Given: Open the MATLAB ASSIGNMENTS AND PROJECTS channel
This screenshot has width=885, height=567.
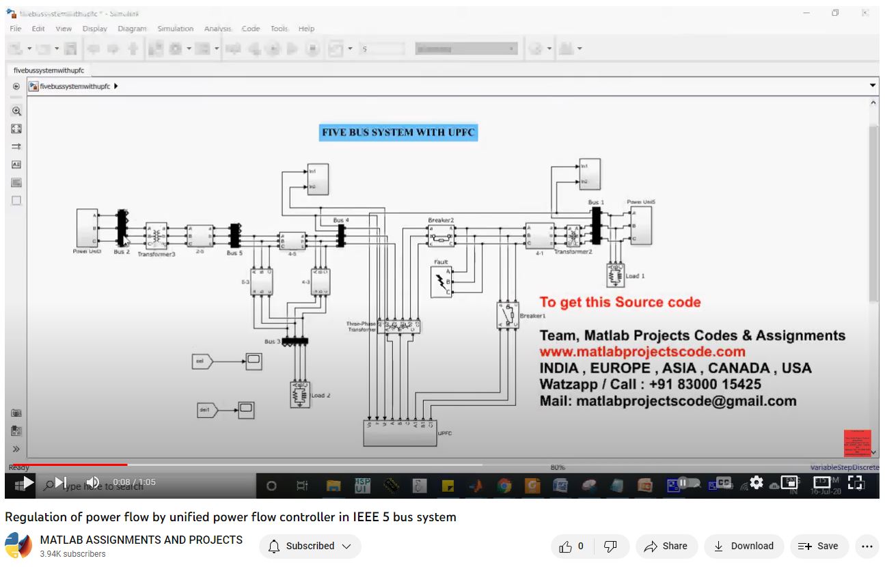Looking at the screenshot, I should [141, 540].
